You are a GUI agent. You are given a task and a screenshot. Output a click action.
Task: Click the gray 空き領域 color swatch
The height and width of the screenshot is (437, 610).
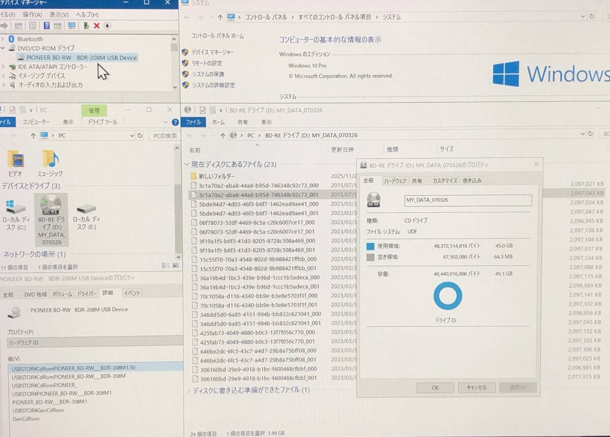pos(370,257)
